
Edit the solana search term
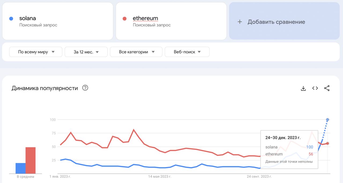[x=28, y=18]
